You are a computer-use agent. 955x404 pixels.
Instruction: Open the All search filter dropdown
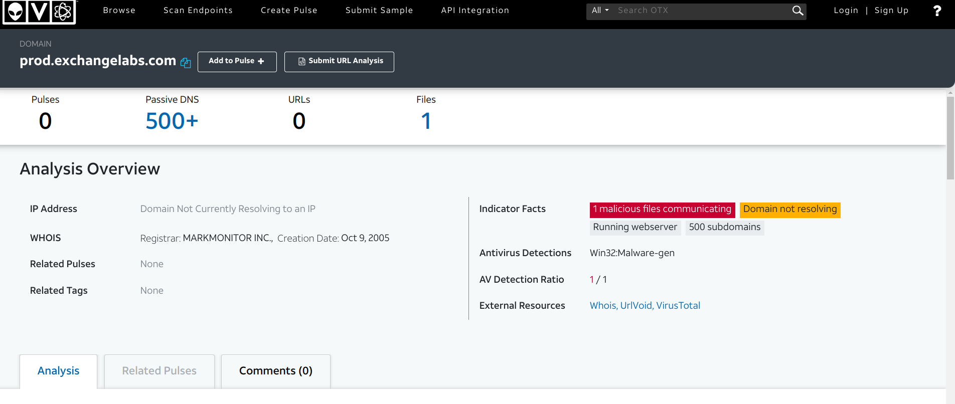coord(600,11)
